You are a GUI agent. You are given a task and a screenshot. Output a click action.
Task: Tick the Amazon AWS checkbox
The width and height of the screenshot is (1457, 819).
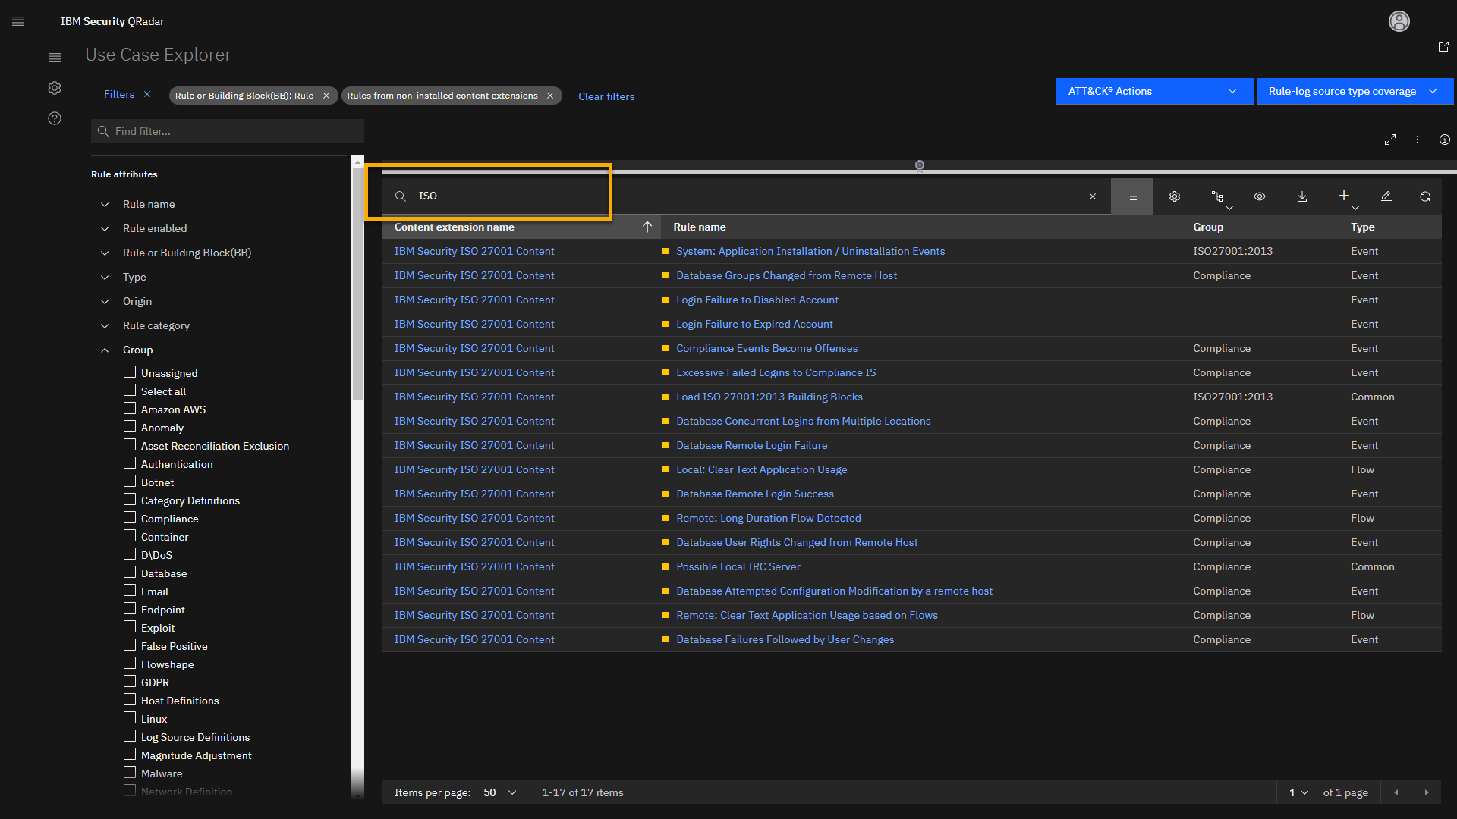[x=130, y=409]
